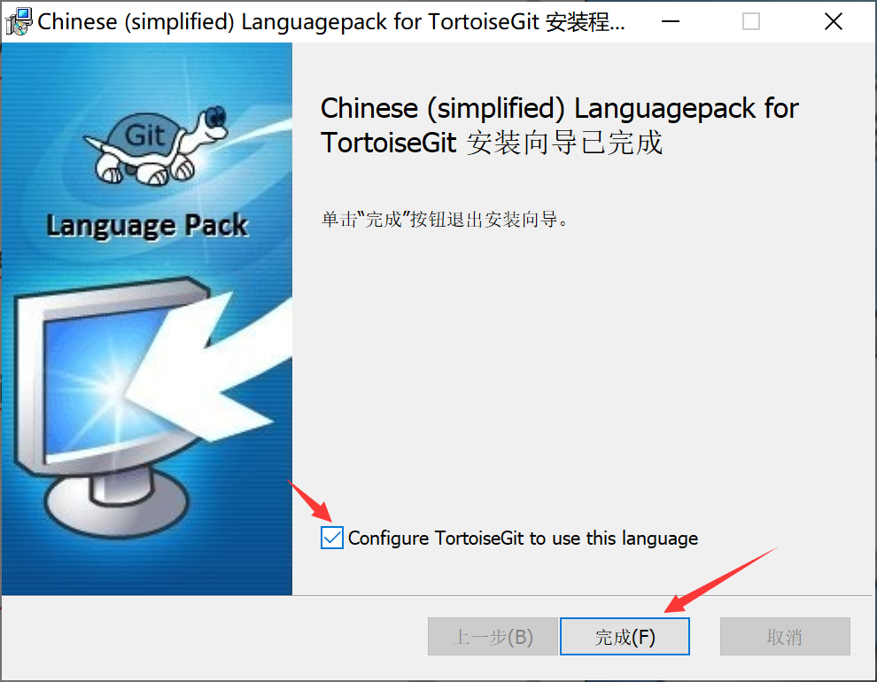Click the 上一步(B) back button
Viewport: 877px width, 682px height.
click(493, 636)
